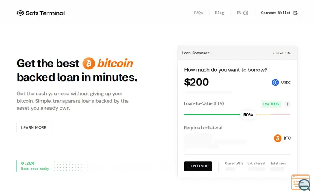Image resolution: width=314 pixels, height=196 pixels.
Task: Click the 50% LTV slider handle
Action: (x=248, y=115)
